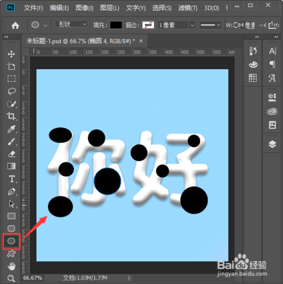Image resolution: width=283 pixels, height=284 pixels.
Task: Click the 66.67% zoom level field
Action: [x=33, y=278]
